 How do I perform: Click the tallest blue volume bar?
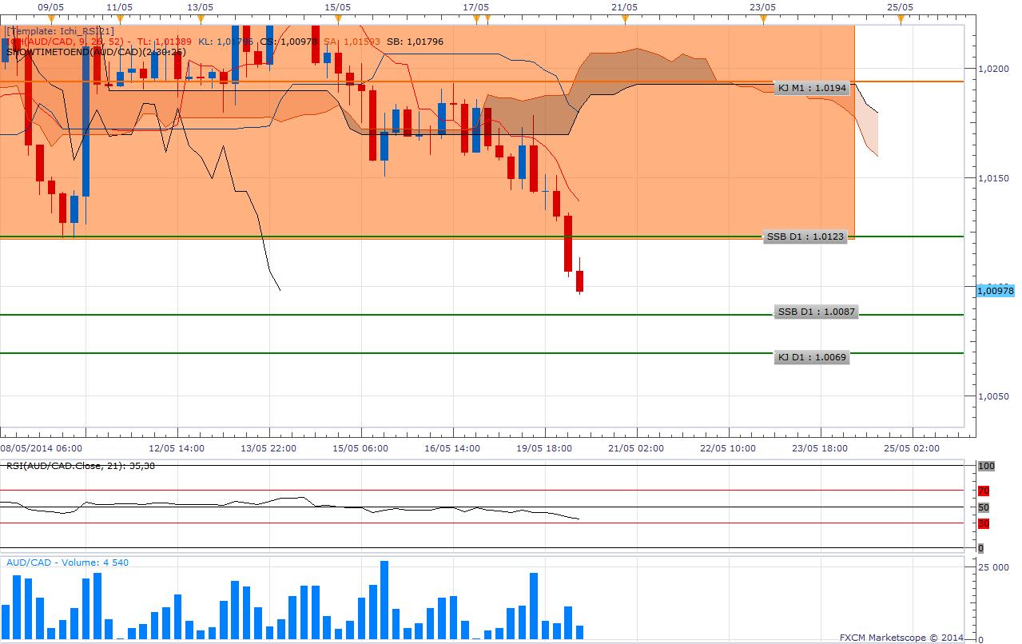(x=384, y=600)
